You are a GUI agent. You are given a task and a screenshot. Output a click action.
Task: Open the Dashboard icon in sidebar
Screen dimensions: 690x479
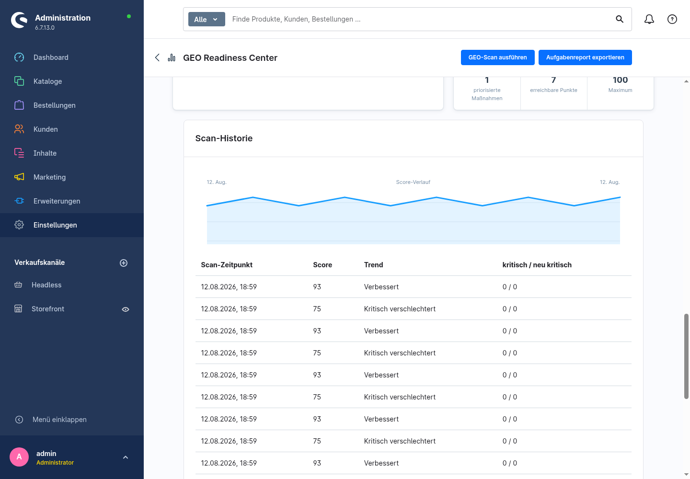[19, 57]
